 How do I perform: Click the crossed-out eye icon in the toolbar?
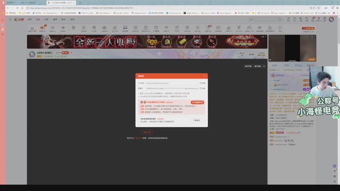(260, 28)
